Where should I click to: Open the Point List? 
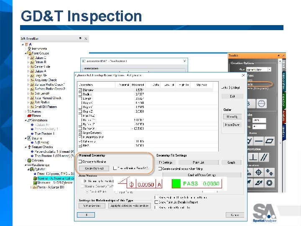click(198, 162)
